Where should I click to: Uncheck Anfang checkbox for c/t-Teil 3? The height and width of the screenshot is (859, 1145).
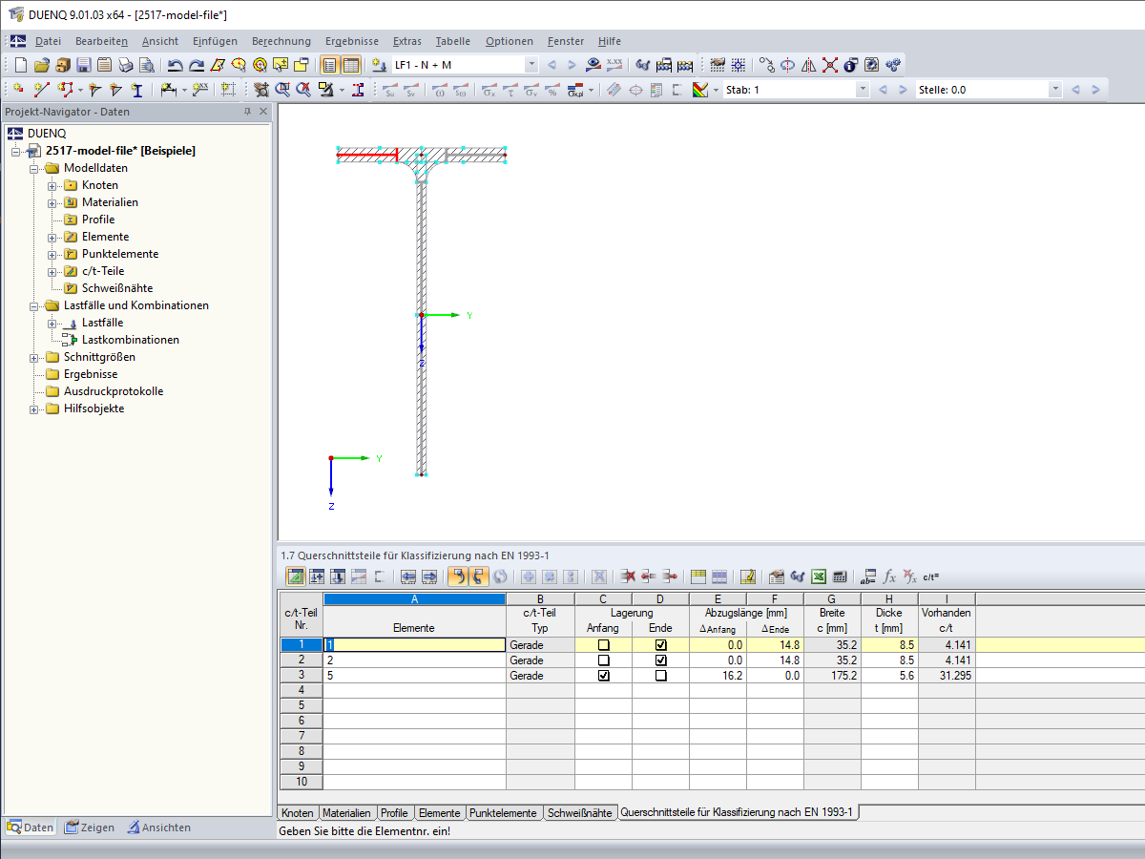click(x=603, y=676)
